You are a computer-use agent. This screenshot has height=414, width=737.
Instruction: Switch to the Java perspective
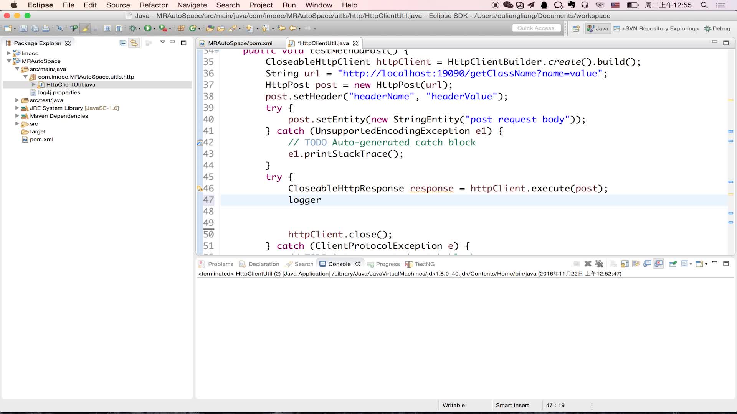[x=598, y=28]
